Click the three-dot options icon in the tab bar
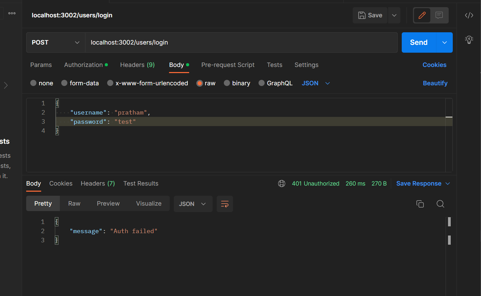Image resolution: width=481 pixels, height=296 pixels. coord(12,13)
